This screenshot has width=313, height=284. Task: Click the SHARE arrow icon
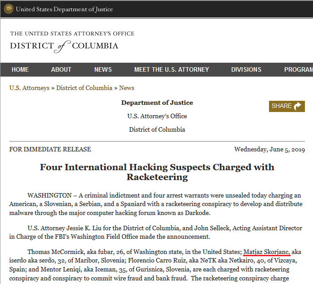click(x=297, y=106)
